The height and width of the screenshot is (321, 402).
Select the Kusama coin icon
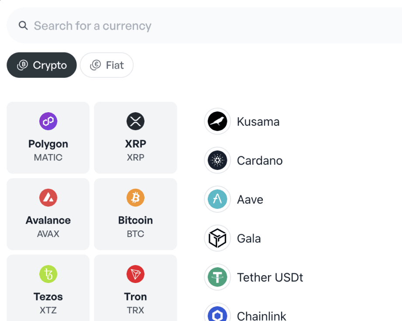pos(217,121)
